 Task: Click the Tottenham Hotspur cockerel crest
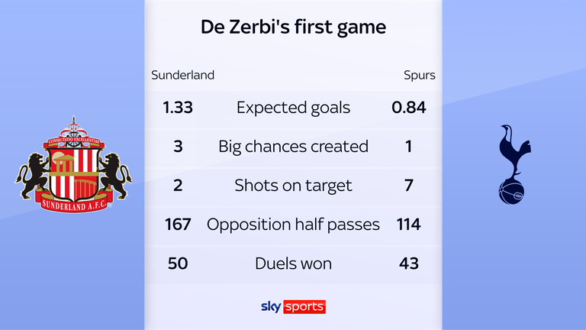(513, 163)
